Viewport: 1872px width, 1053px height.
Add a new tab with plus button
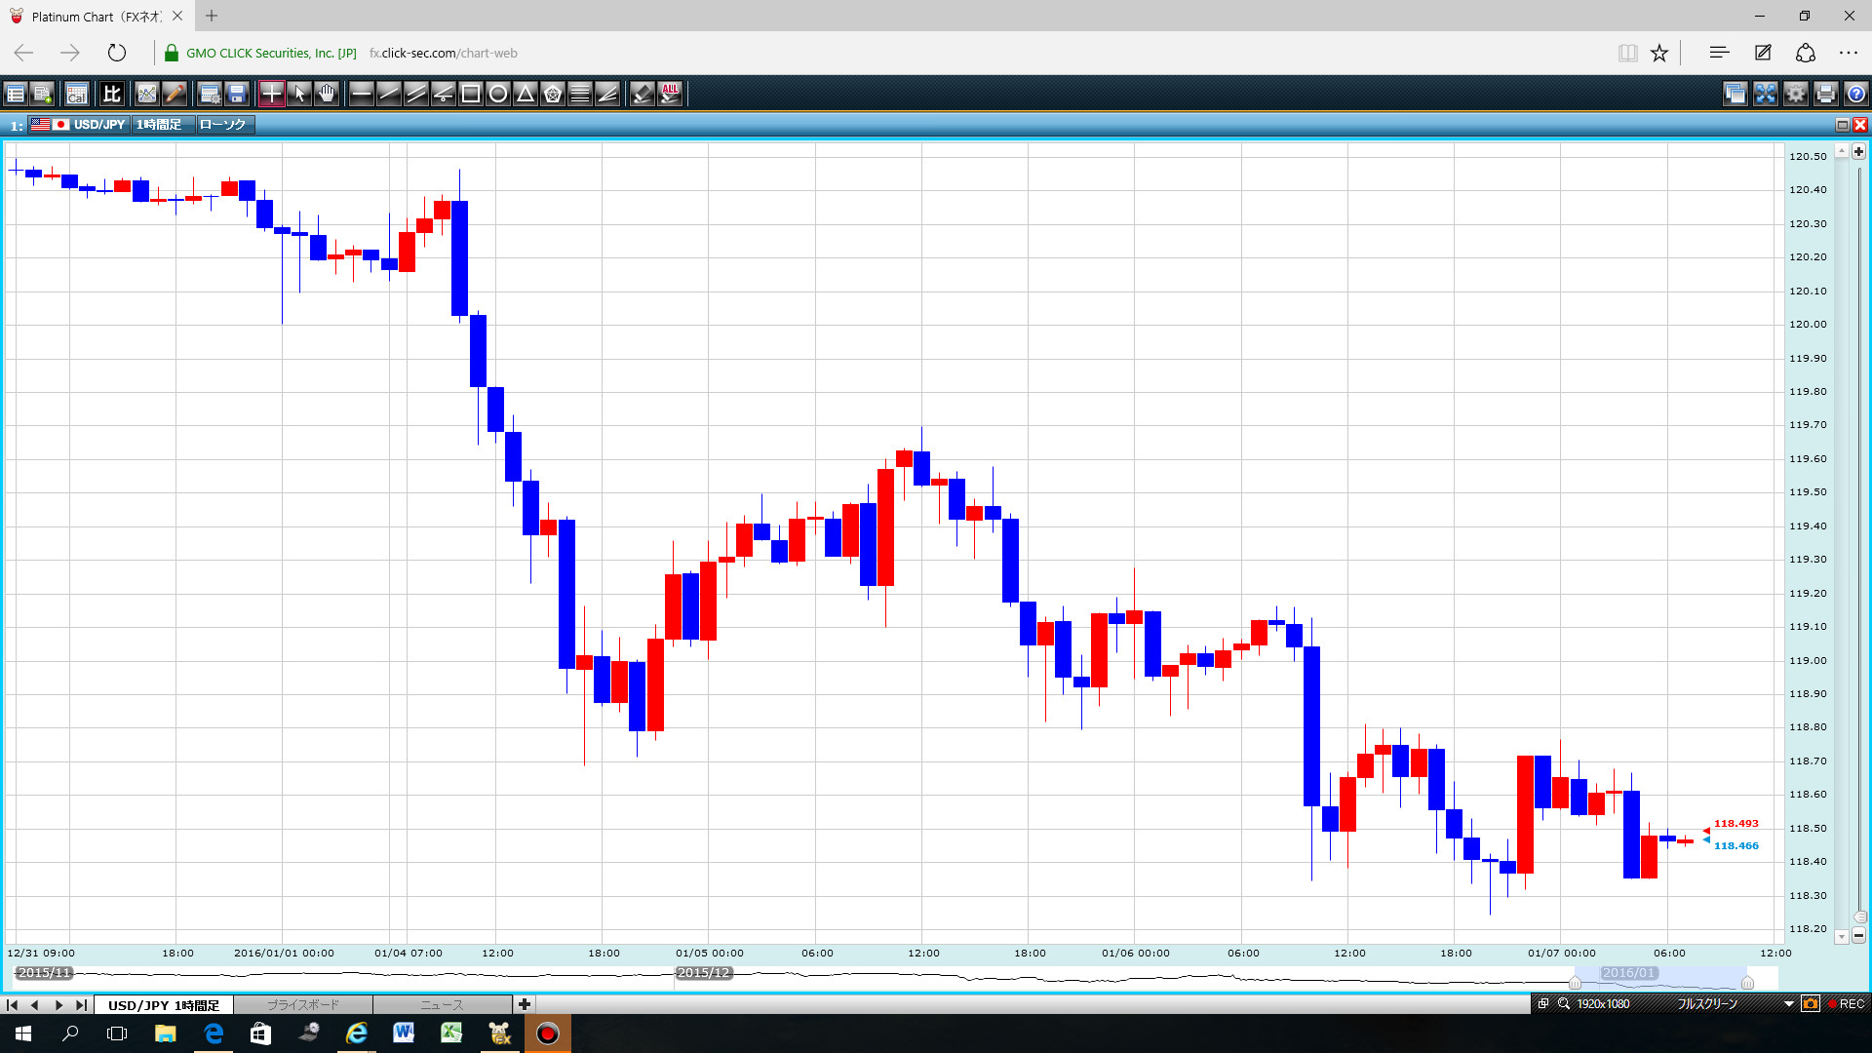[525, 1004]
